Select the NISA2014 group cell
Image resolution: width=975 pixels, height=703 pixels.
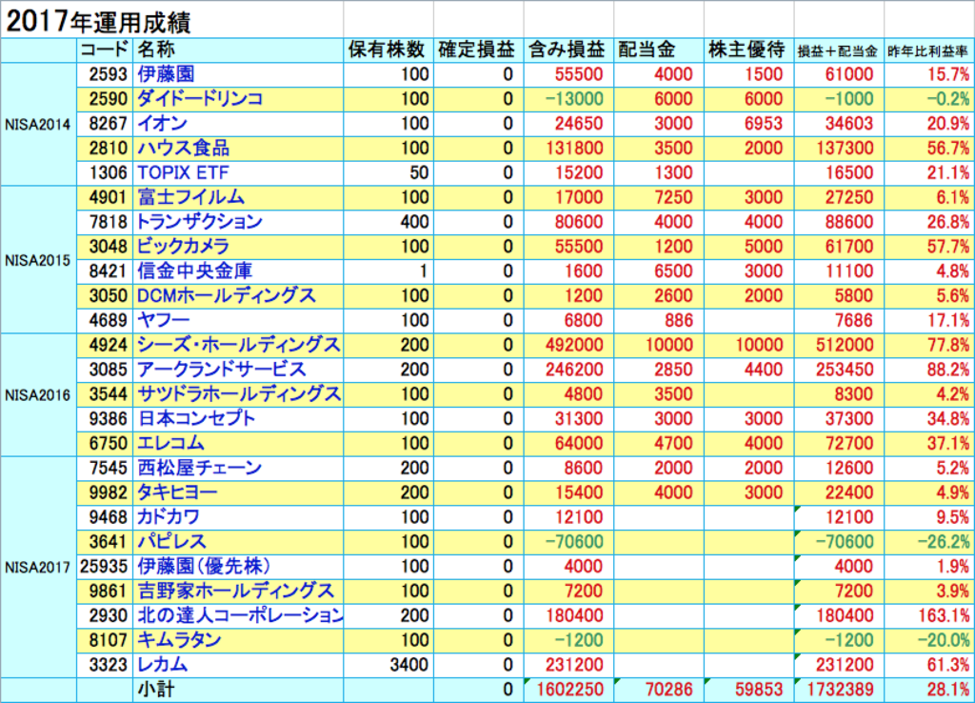coord(38,125)
